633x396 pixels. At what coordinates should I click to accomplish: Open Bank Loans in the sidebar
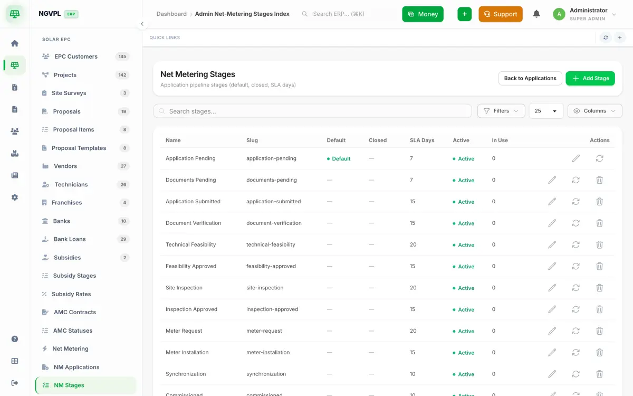click(x=85, y=239)
